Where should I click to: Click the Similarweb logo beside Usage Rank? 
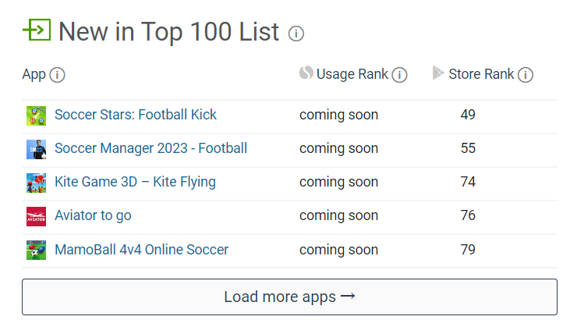coord(306,73)
